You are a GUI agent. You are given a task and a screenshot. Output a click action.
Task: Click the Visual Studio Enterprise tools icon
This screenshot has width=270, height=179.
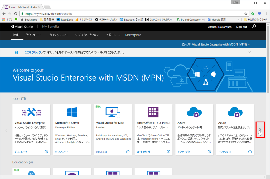pos(31,112)
